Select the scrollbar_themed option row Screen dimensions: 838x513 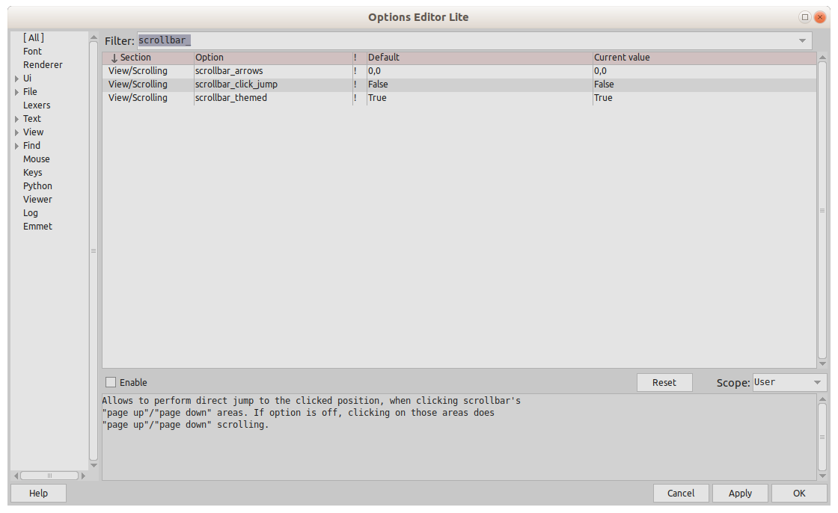459,98
